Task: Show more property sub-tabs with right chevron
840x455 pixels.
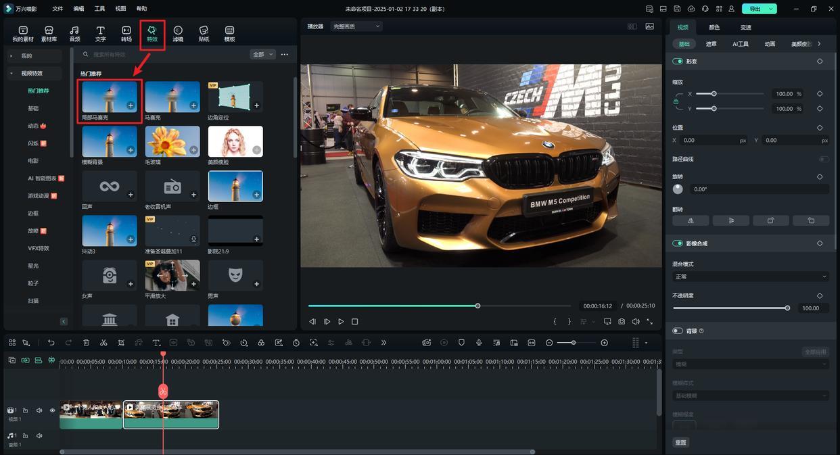Action: click(x=819, y=44)
